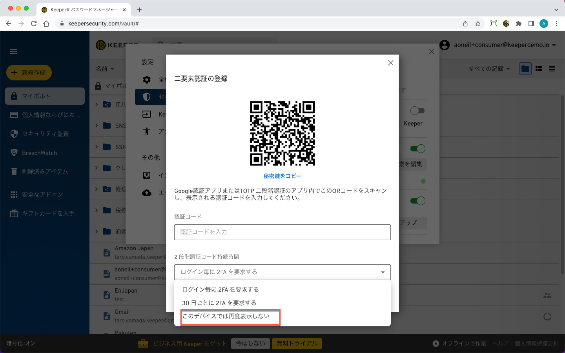Open セキュリティ監査 in the sidebar

(x=45, y=134)
